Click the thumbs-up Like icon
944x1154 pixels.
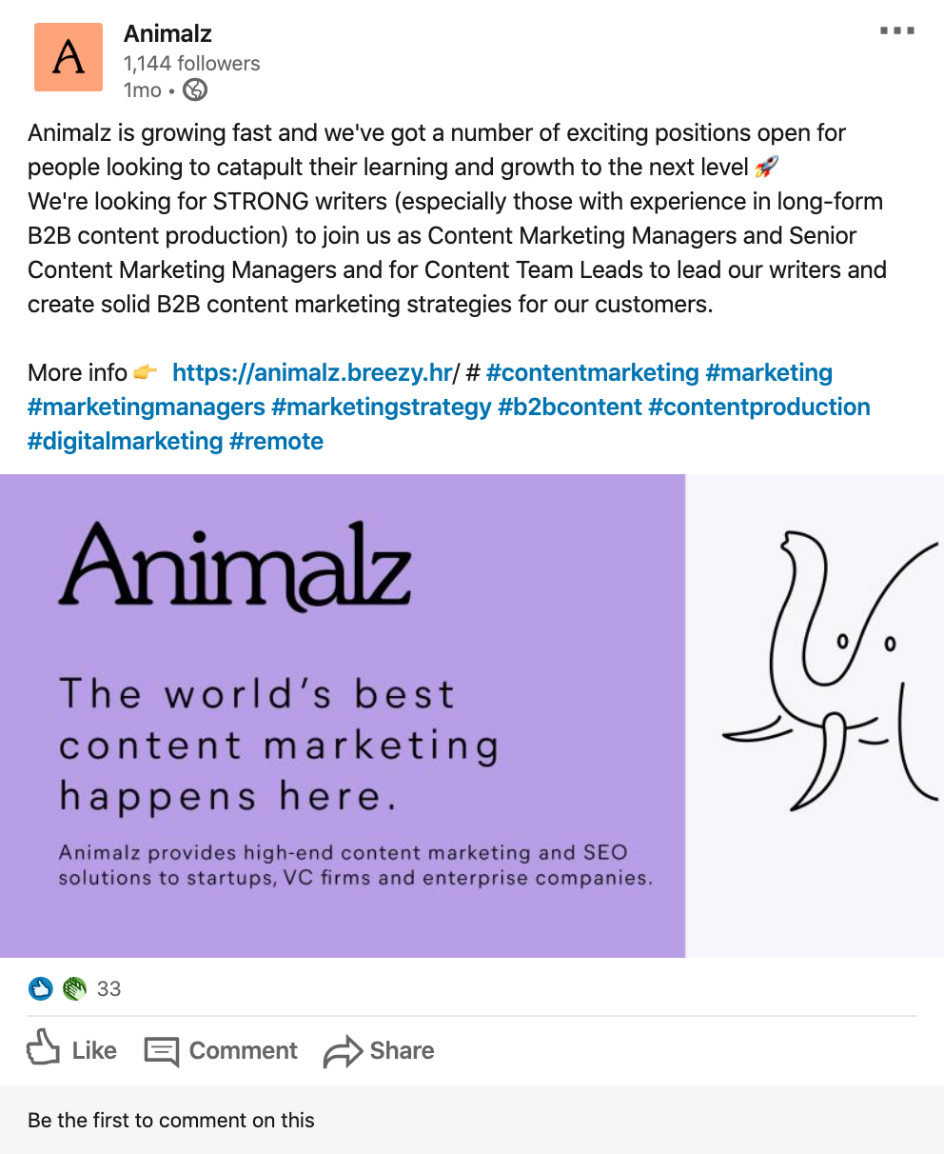tap(44, 1050)
